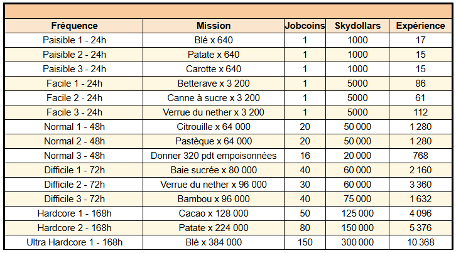Screen dimensions: 456x253
Task: Click the Bambou x 96 000 cell
Action: 214,199
